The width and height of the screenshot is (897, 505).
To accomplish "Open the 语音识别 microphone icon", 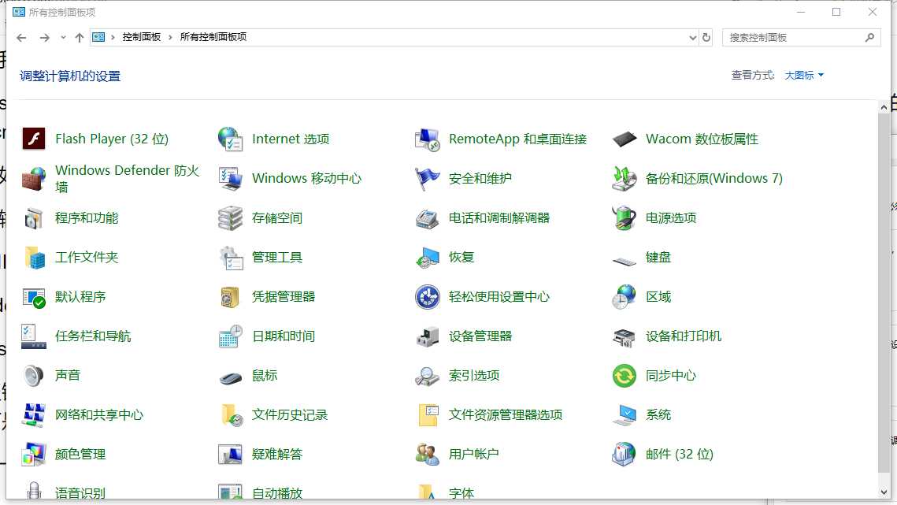I will point(34,490).
